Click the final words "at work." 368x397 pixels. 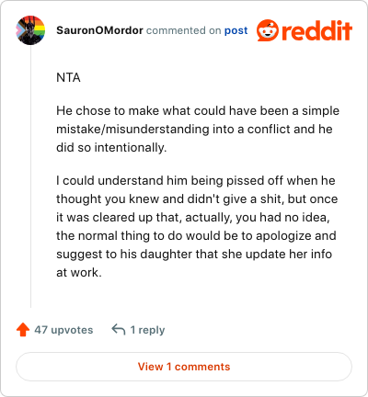click(x=79, y=273)
